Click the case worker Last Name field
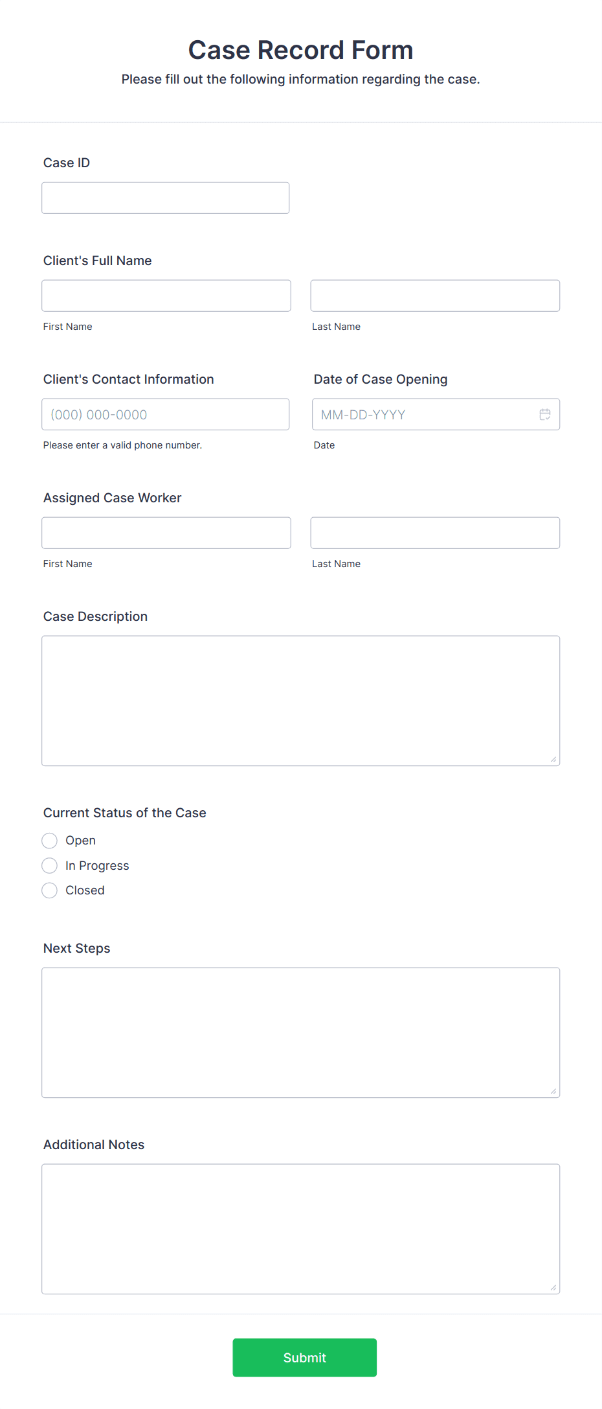 (435, 532)
